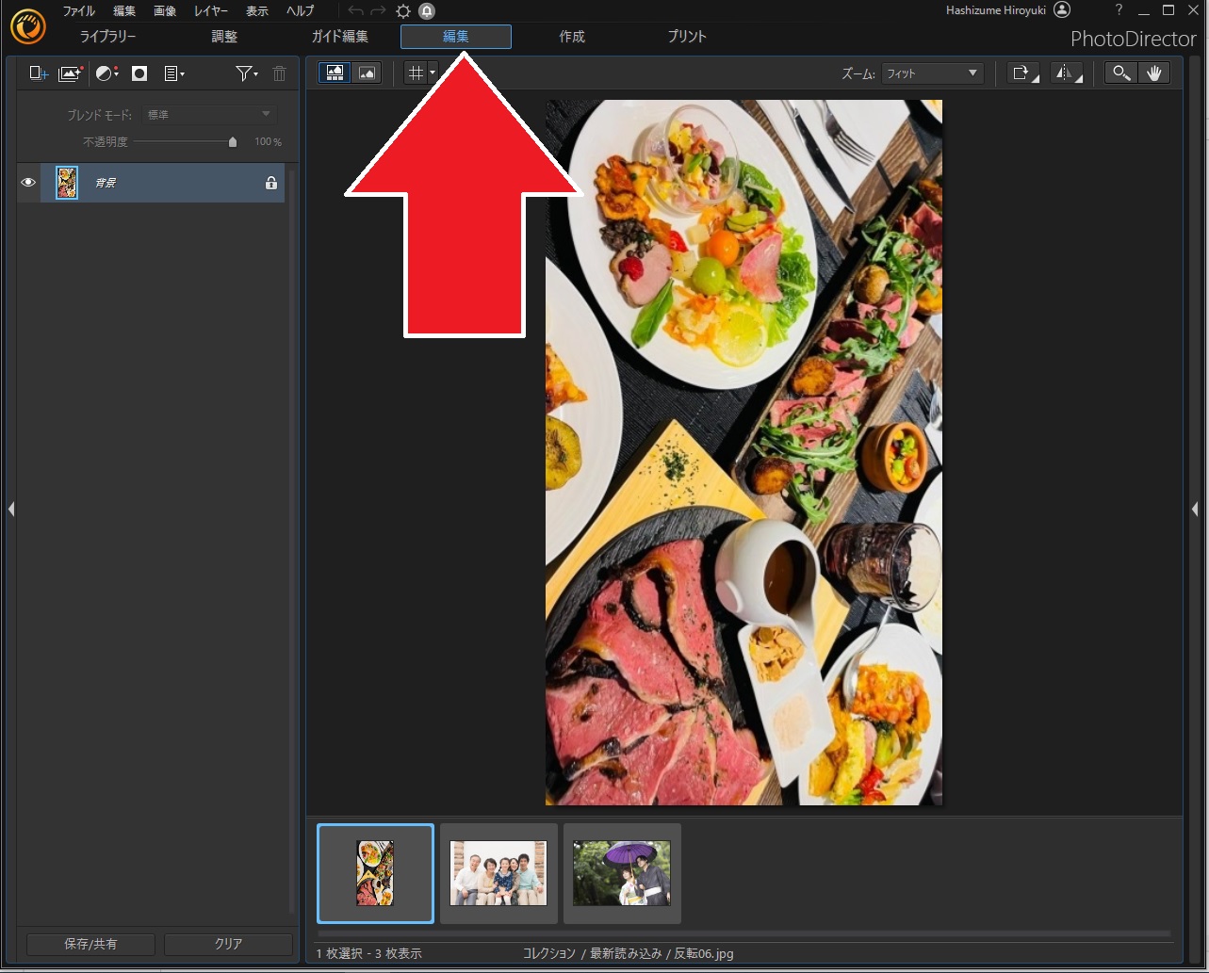Expand the grid options dropdown arrow
Screen dimensions: 1209x973
(x=433, y=73)
